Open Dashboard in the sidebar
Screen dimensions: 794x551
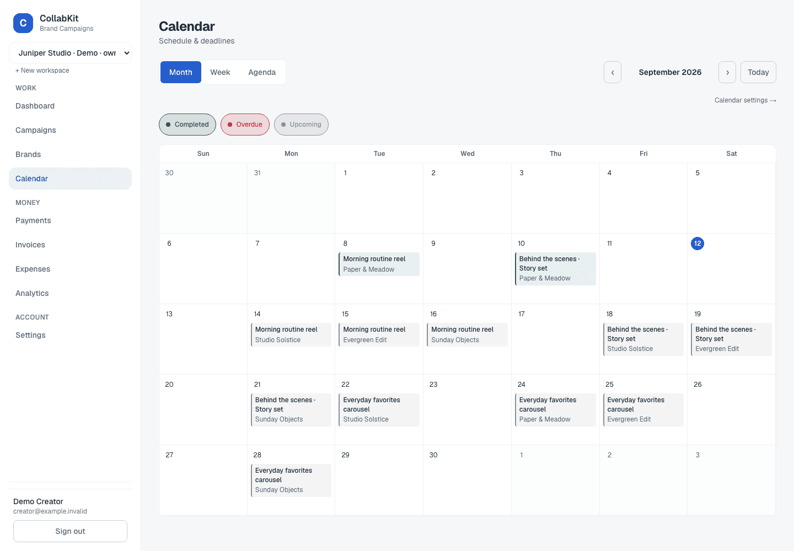pos(71,106)
